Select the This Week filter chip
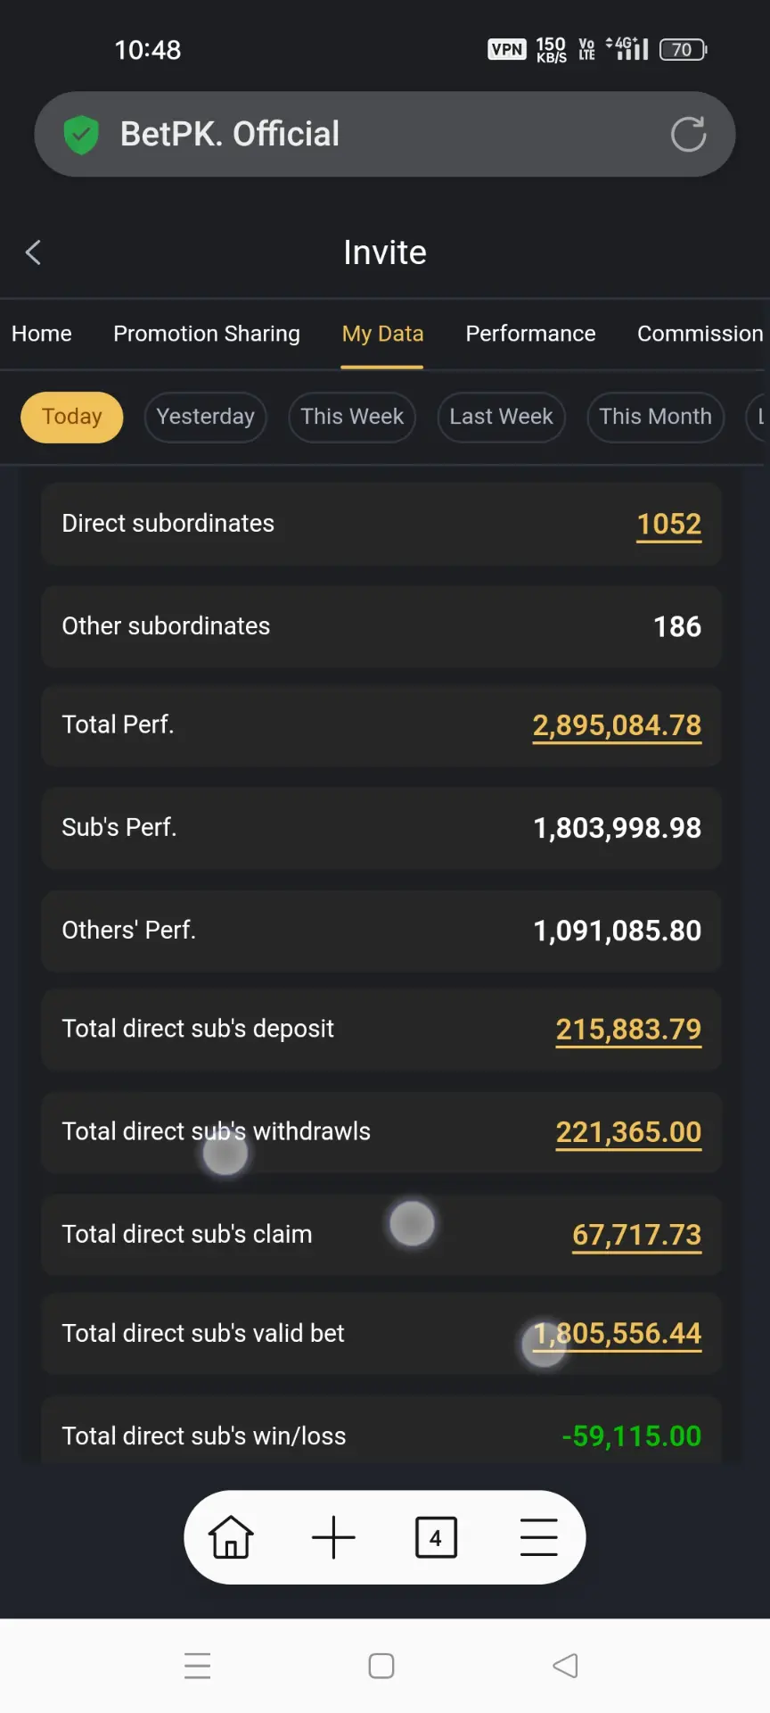Viewport: 770px width, 1713px height. tap(352, 417)
